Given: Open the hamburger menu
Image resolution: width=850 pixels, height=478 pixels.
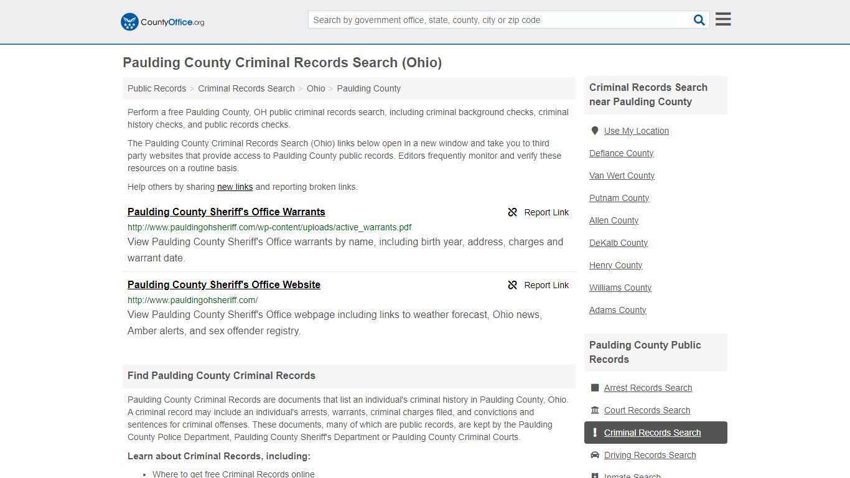Looking at the screenshot, I should (x=722, y=19).
